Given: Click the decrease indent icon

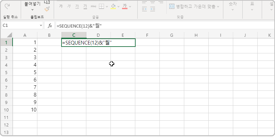Looking at the screenshot, I should pyautogui.click(x=144, y=9).
